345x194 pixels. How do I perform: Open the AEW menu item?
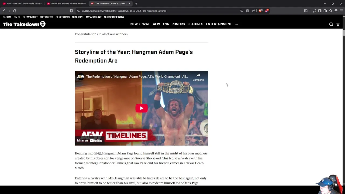(156, 24)
